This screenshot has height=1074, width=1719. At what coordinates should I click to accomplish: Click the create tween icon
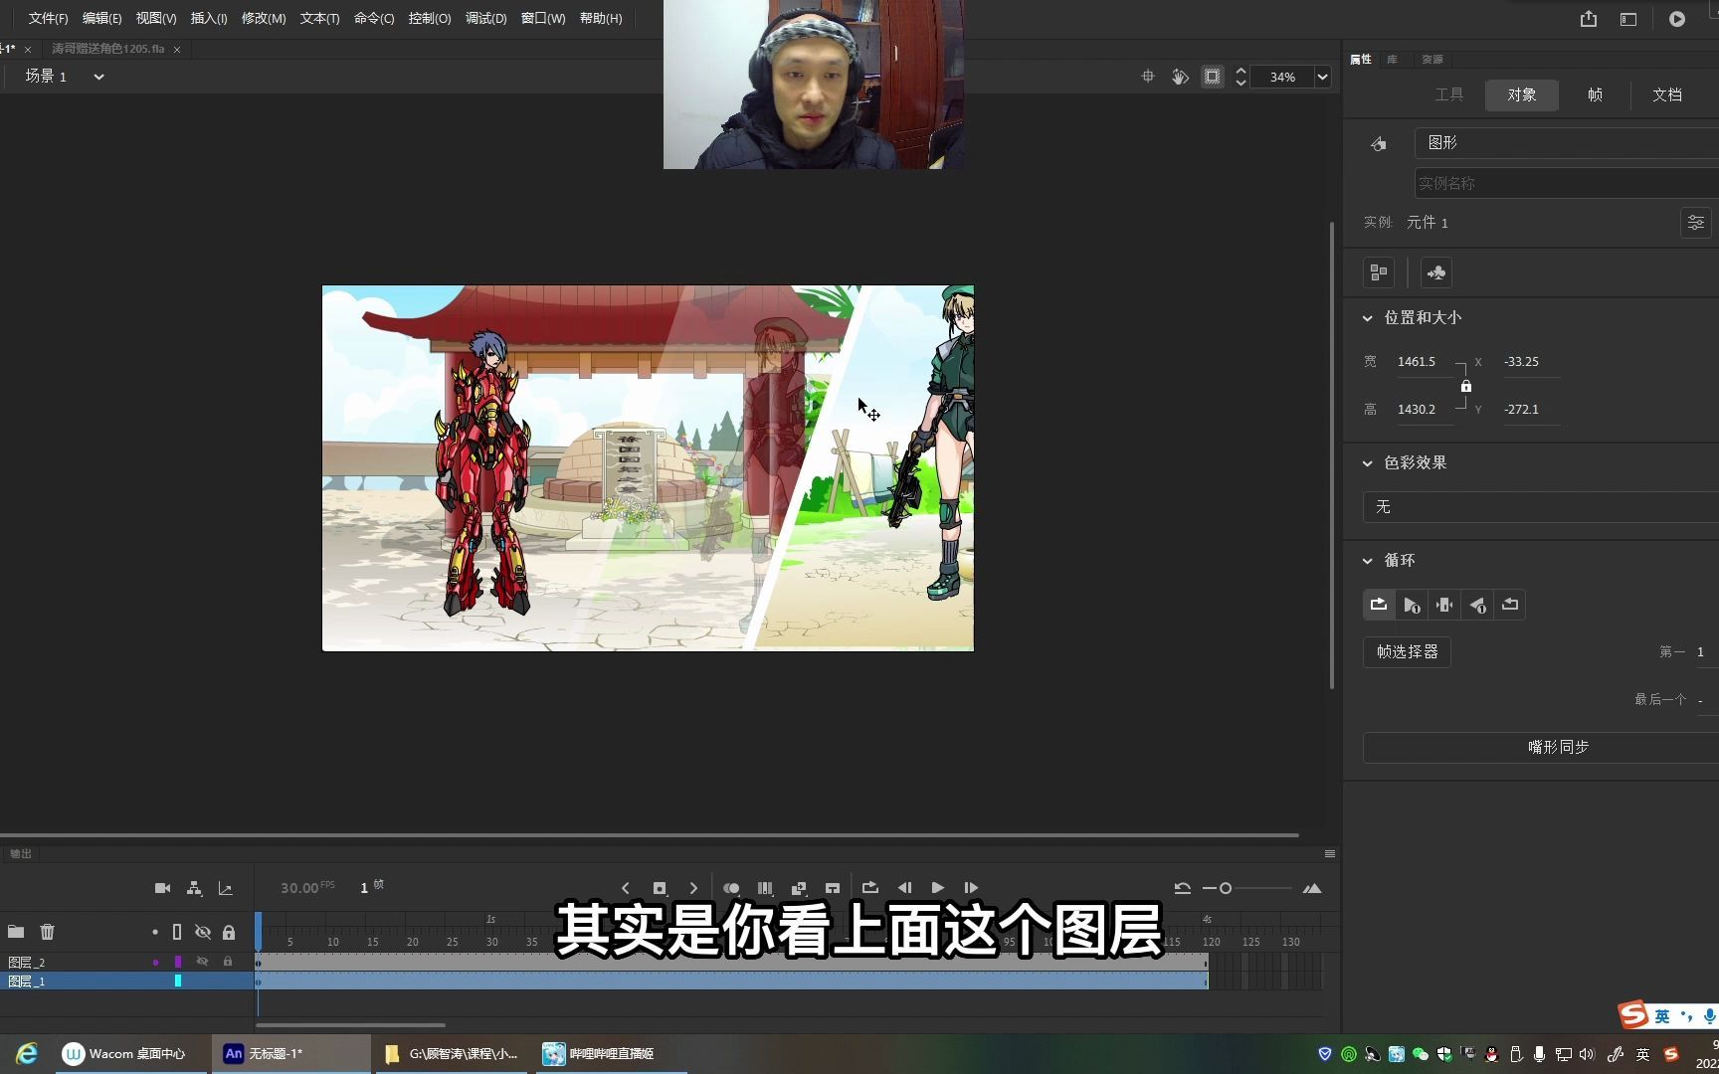coord(799,888)
